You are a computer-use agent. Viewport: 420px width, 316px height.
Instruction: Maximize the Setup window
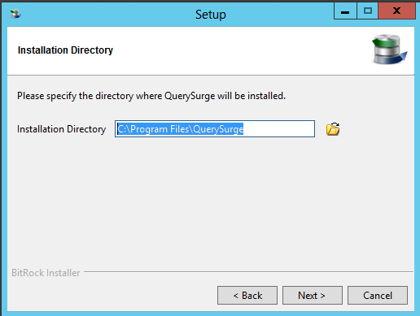367,11
